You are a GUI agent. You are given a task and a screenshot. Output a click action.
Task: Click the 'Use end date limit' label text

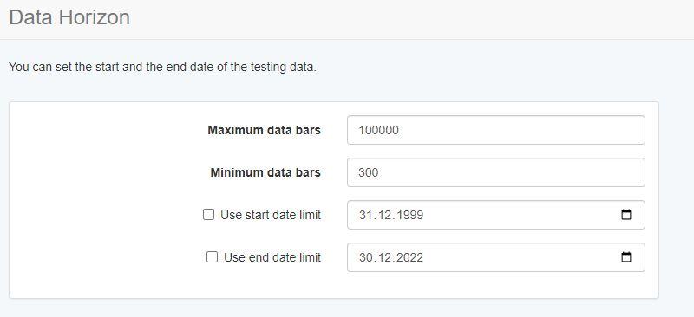point(272,257)
